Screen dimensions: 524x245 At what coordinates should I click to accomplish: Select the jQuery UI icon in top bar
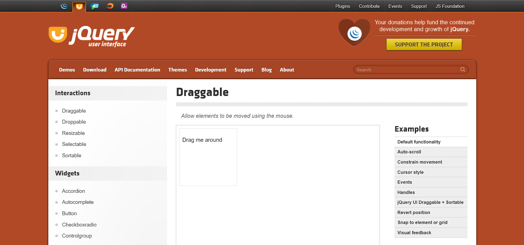click(79, 6)
